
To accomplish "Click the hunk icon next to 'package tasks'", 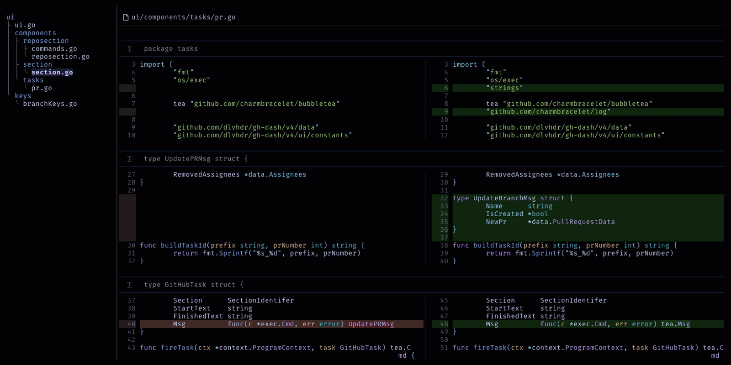I will click(x=129, y=49).
